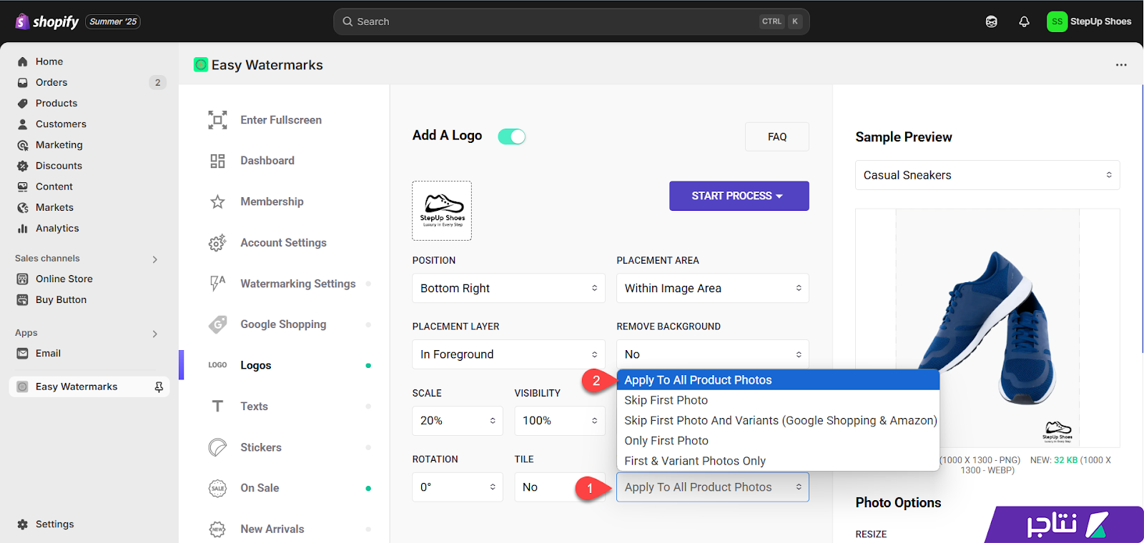Click the Analytics bar chart icon
The image size is (1144, 543).
[23, 229]
